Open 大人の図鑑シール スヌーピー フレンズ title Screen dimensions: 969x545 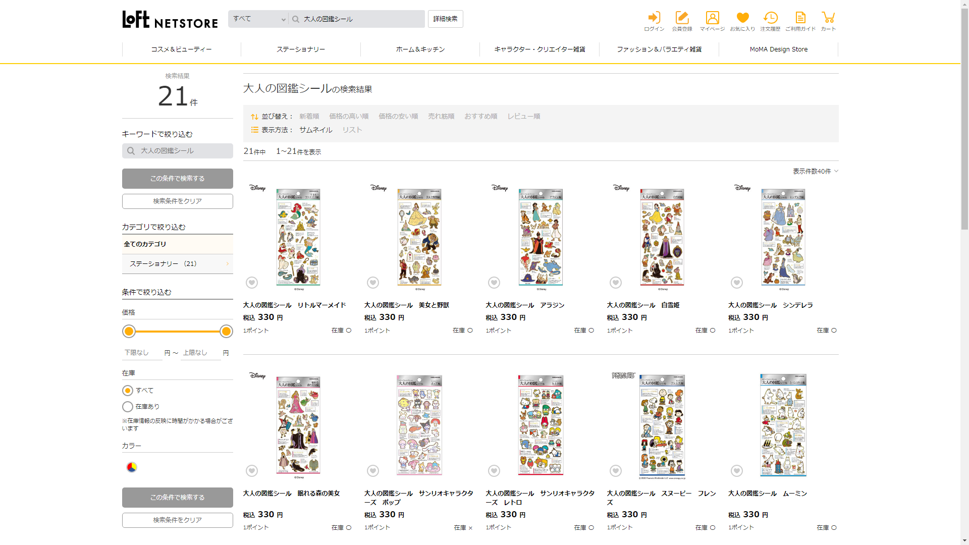[x=662, y=498]
